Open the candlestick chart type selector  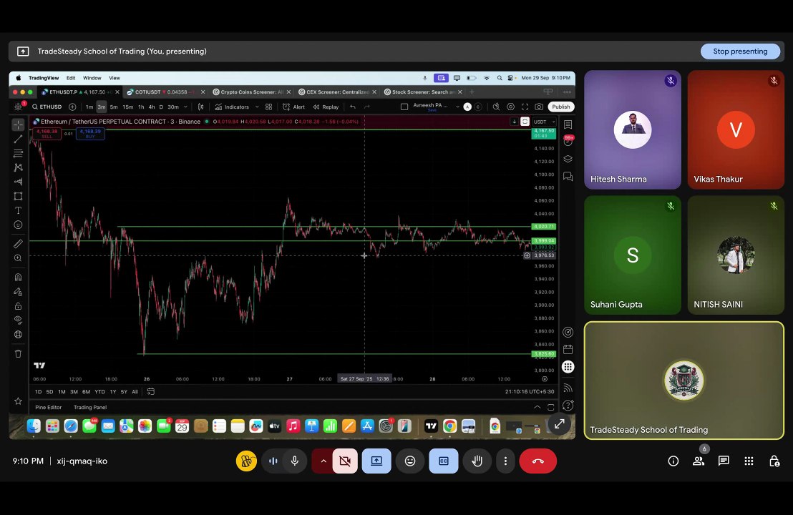tap(201, 107)
